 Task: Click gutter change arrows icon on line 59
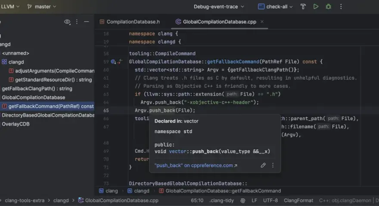(x=120, y=62)
